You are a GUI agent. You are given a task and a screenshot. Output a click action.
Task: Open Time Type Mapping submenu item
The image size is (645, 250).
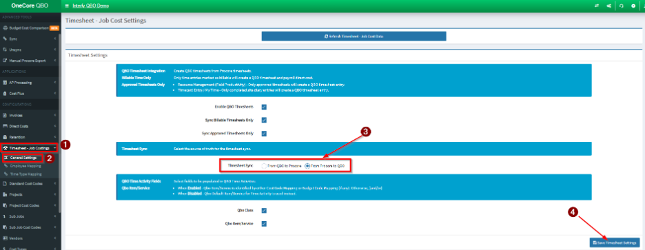pyautogui.click(x=26, y=174)
